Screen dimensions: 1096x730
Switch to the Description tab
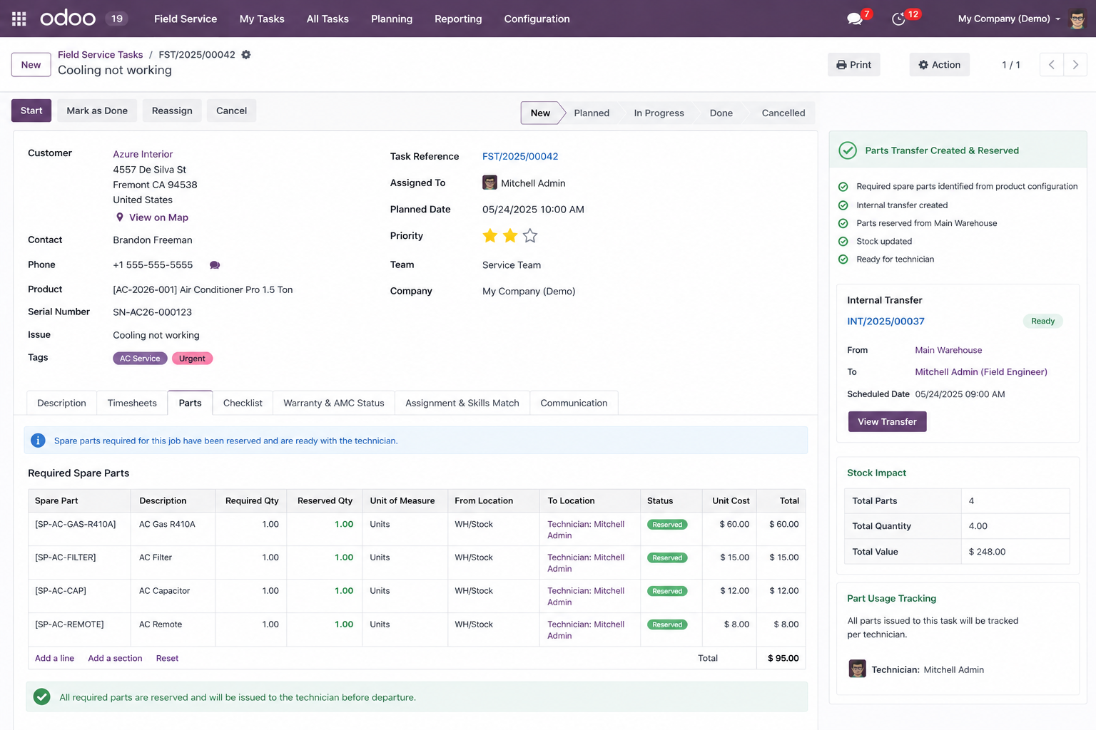point(61,403)
